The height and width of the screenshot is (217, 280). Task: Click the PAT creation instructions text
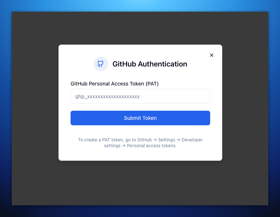point(140,143)
